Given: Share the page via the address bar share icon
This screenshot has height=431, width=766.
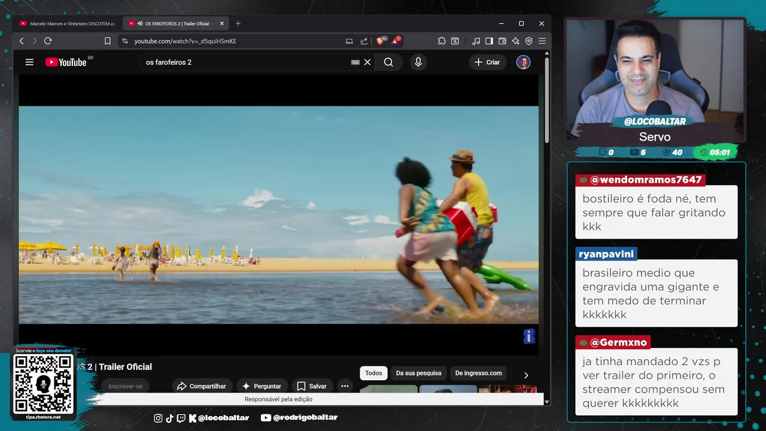Looking at the screenshot, I should click(x=364, y=41).
